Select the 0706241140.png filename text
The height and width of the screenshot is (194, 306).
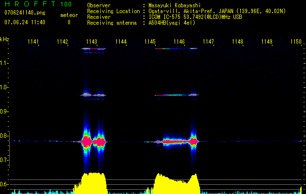pyautogui.click(x=25, y=12)
